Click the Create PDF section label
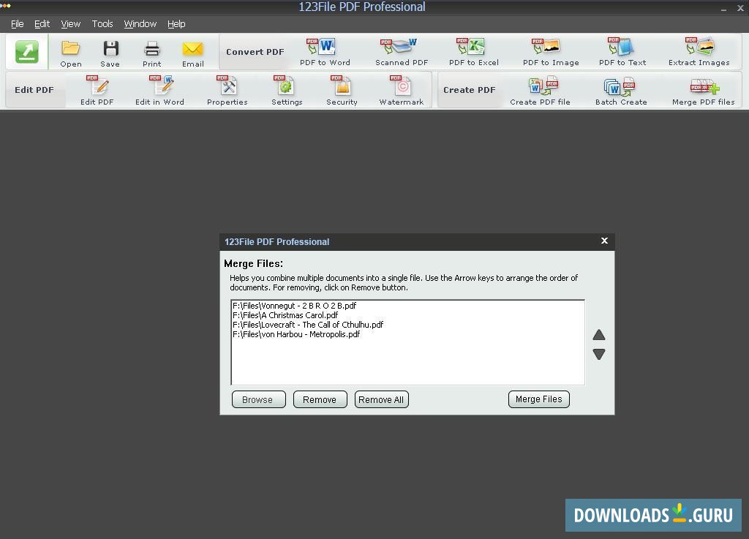 click(x=469, y=90)
